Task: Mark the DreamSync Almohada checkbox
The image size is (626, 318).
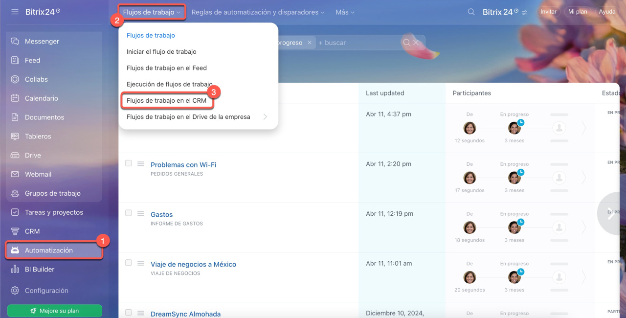Action: 128,312
